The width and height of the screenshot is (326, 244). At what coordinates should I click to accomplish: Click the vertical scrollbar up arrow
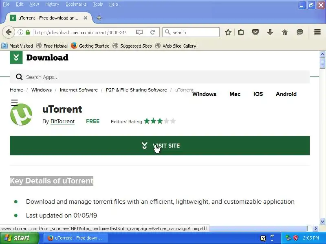click(322, 54)
